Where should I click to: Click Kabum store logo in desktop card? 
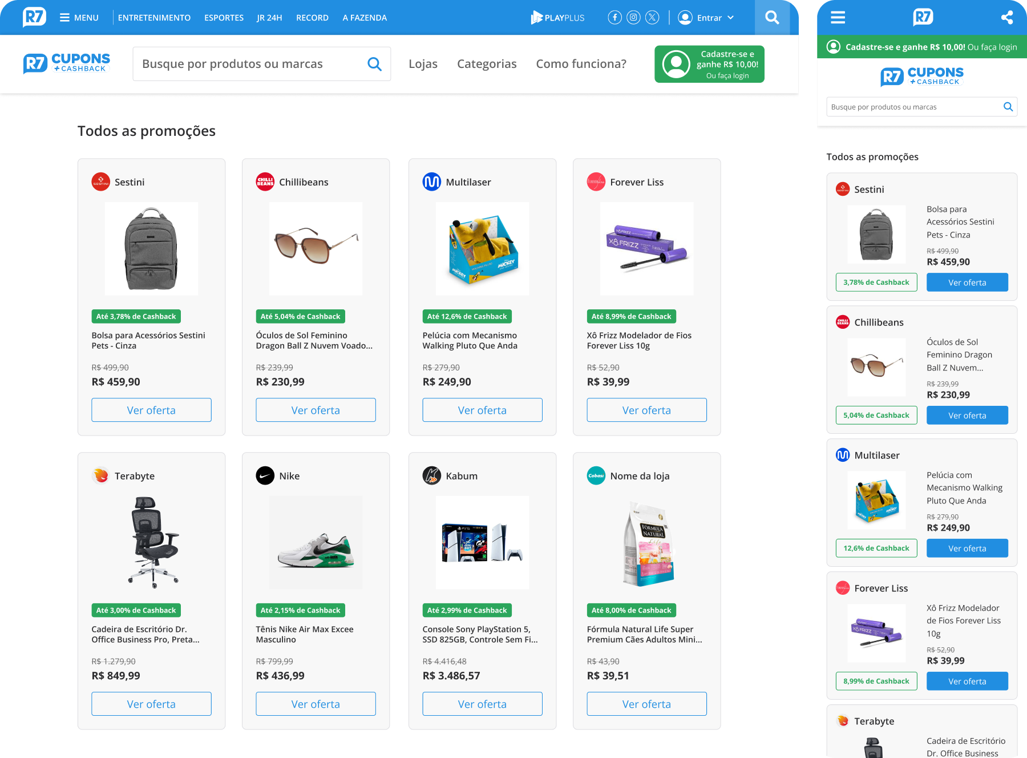[x=432, y=476]
